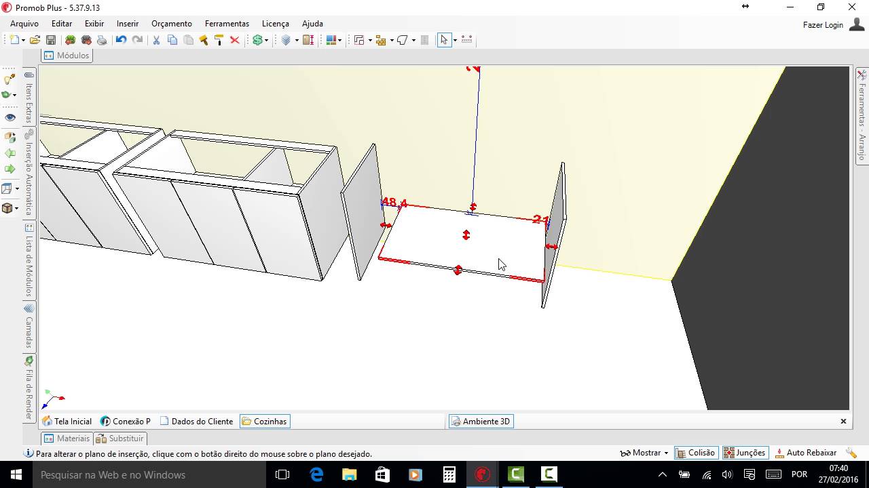Image resolution: width=869 pixels, height=488 pixels.
Task: Switch to the Cozinhas tab
Action: click(x=264, y=422)
